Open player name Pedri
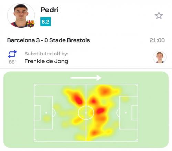 click(x=50, y=10)
